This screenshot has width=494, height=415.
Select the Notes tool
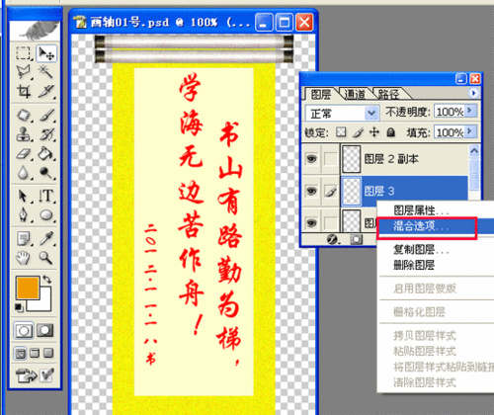(x=24, y=239)
